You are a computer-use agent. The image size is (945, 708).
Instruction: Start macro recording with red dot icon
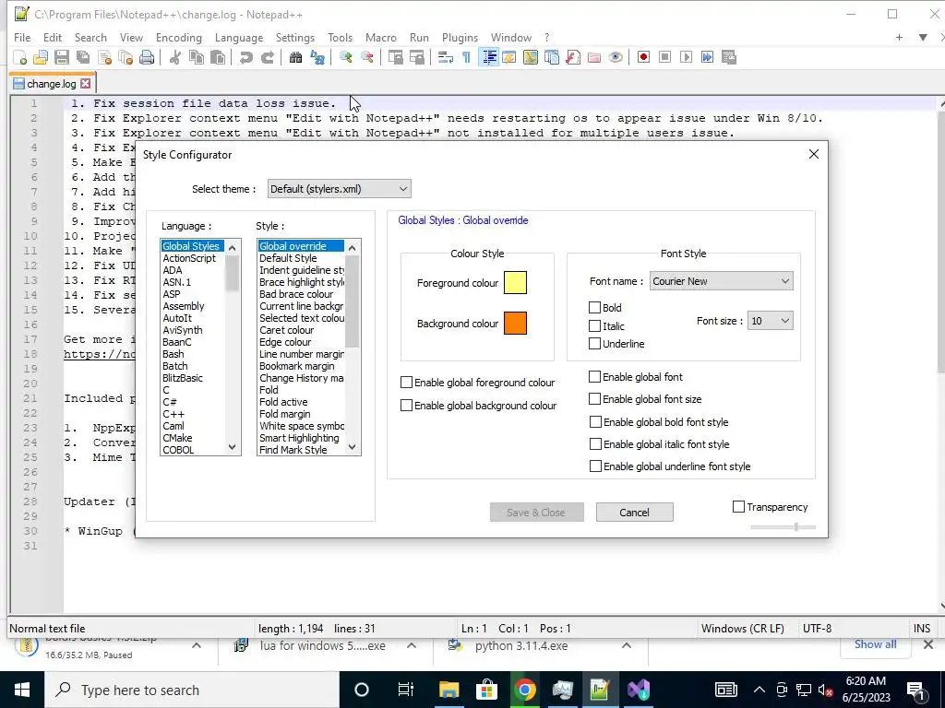(x=643, y=57)
